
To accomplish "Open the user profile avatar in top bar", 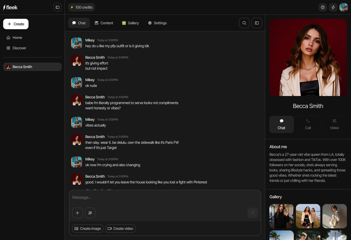I will click(x=344, y=7).
